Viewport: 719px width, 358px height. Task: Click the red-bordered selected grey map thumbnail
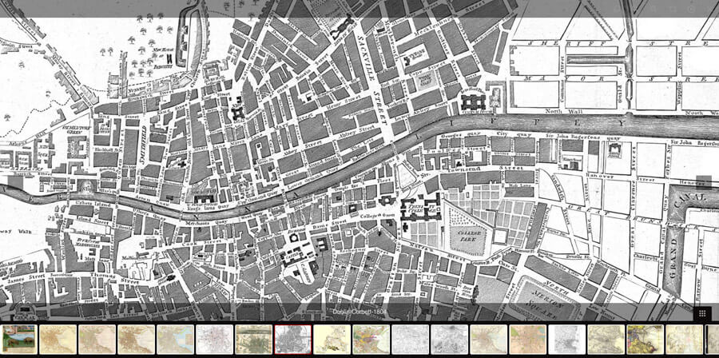(x=292, y=339)
